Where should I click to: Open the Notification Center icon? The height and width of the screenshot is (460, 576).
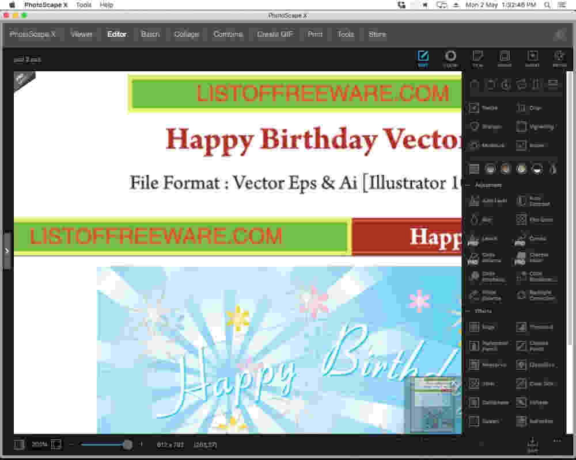pyautogui.click(x=562, y=5)
